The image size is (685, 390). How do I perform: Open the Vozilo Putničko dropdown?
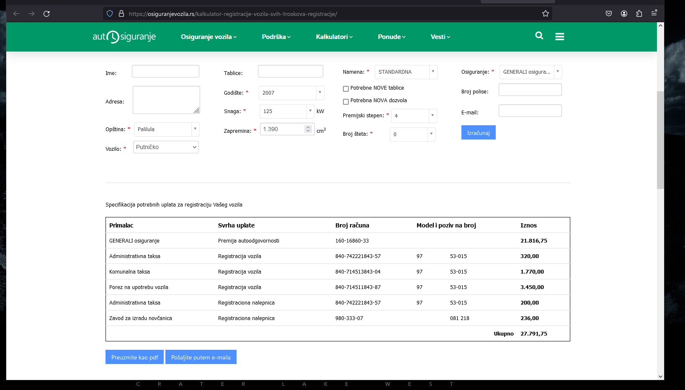click(166, 147)
